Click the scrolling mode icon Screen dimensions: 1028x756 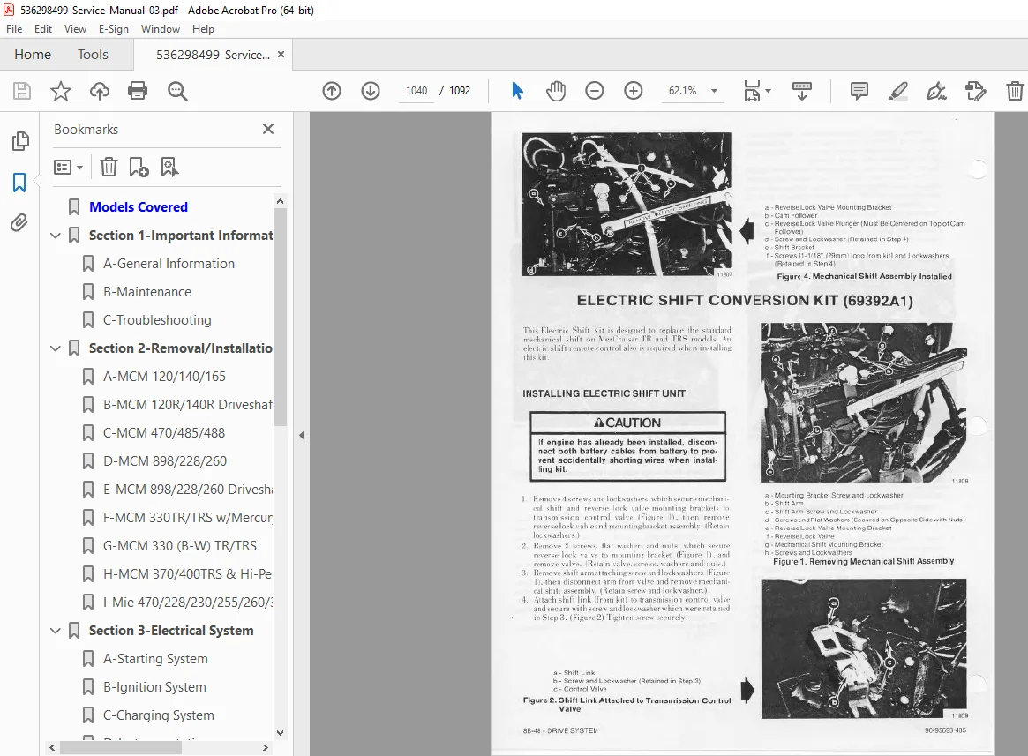802,91
